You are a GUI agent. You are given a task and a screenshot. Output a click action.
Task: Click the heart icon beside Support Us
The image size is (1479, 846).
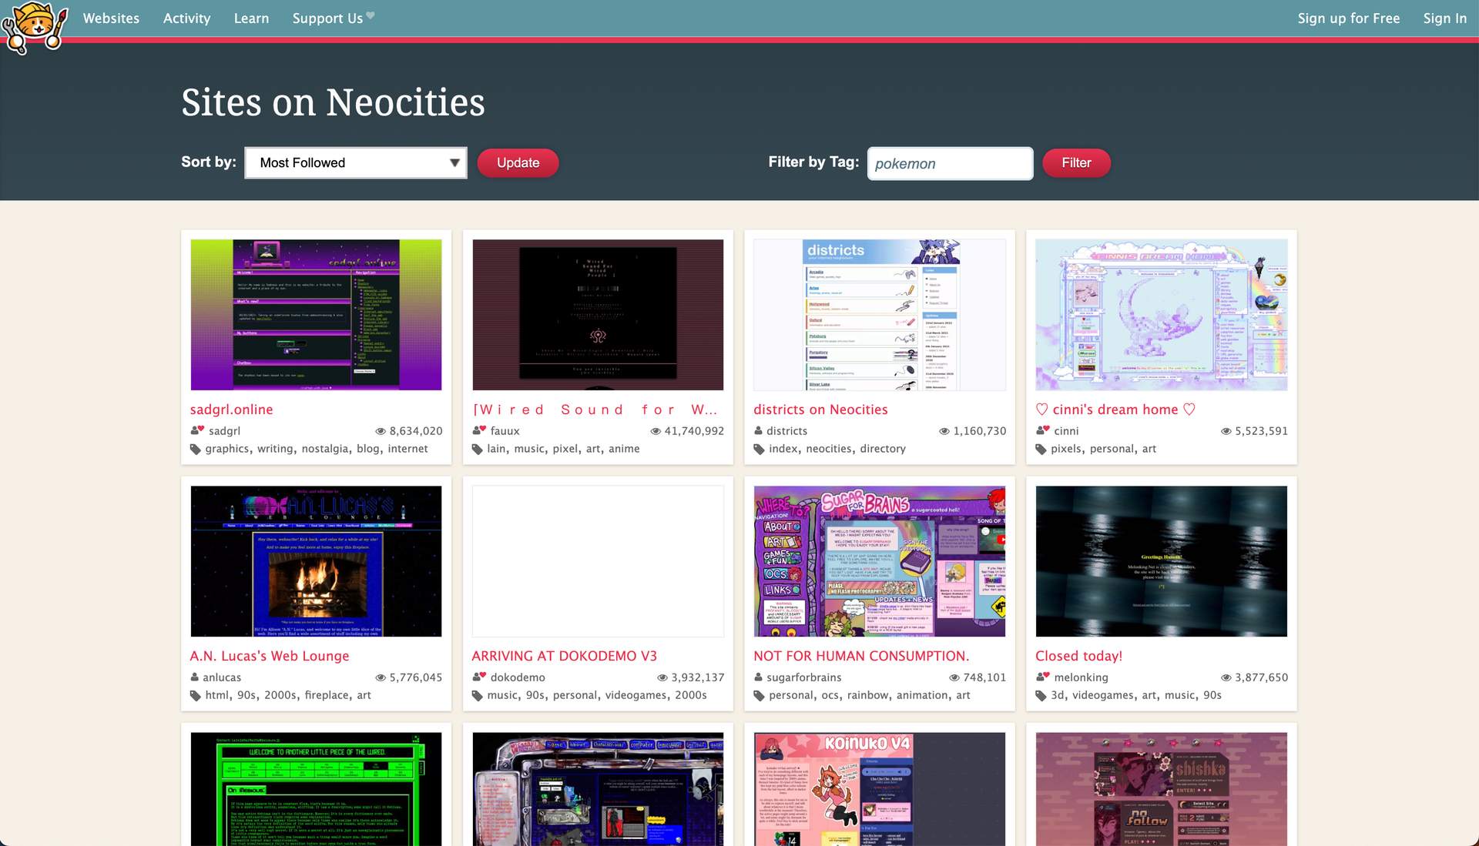pos(371,15)
